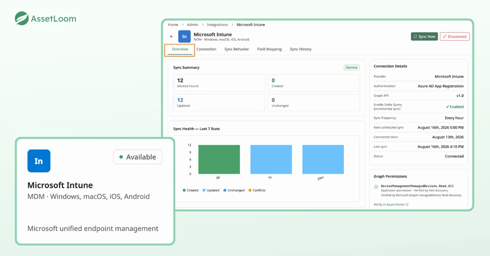Viewport: 490px width, 256px height.
Task: Click the AssetLoom leaf logo
Action: pyautogui.click(x=22, y=18)
